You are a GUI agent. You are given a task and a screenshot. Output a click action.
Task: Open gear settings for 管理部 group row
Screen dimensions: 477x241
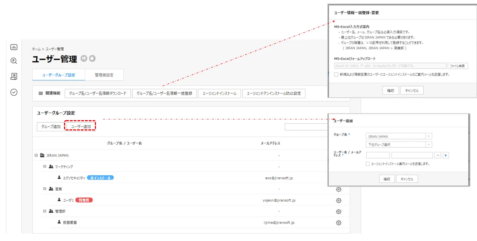[x=339, y=211]
